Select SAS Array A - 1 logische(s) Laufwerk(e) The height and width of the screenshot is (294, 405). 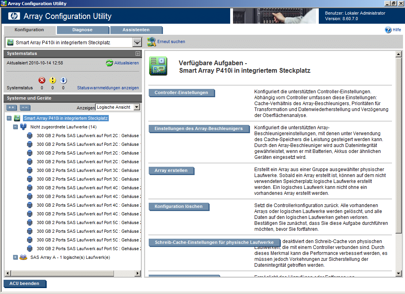[70, 257]
